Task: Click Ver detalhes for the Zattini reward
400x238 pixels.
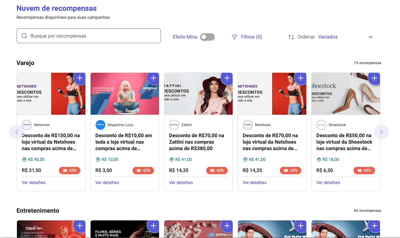Action: point(181,183)
